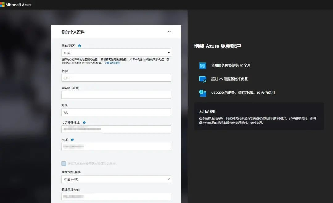Click info icon beside 电子邮件地址 label
333x203 pixels.
84,122
